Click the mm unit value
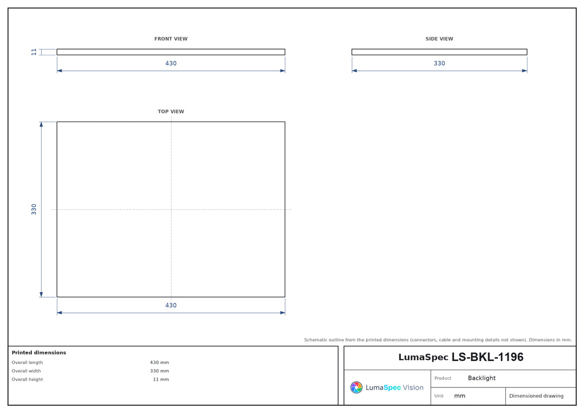584x413 pixels. click(460, 396)
